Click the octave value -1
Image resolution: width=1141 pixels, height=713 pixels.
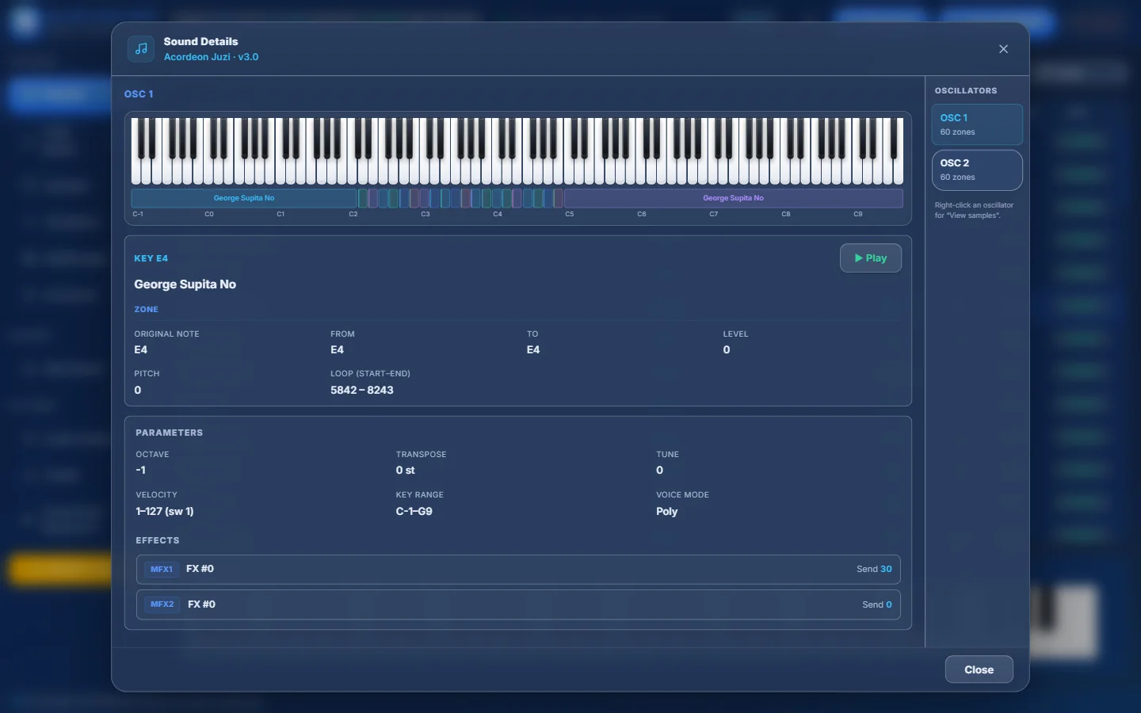click(141, 470)
